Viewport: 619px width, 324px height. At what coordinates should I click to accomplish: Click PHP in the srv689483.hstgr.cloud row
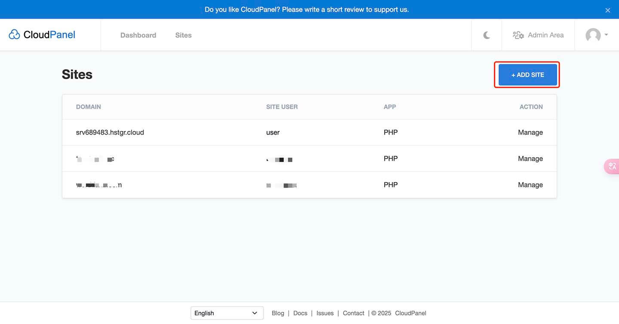391,132
